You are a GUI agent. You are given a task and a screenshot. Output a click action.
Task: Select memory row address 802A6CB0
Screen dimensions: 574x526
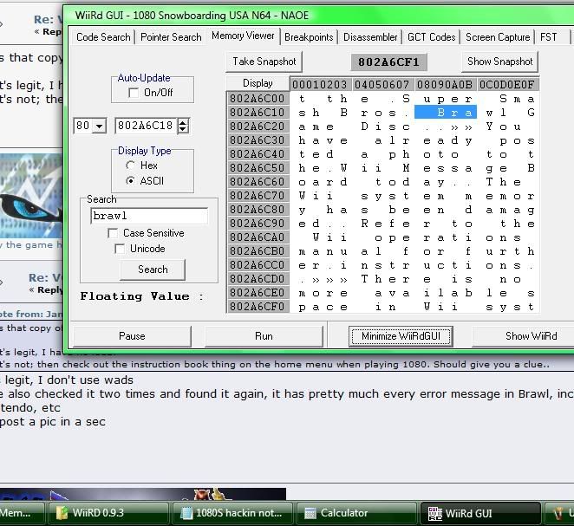click(x=258, y=251)
